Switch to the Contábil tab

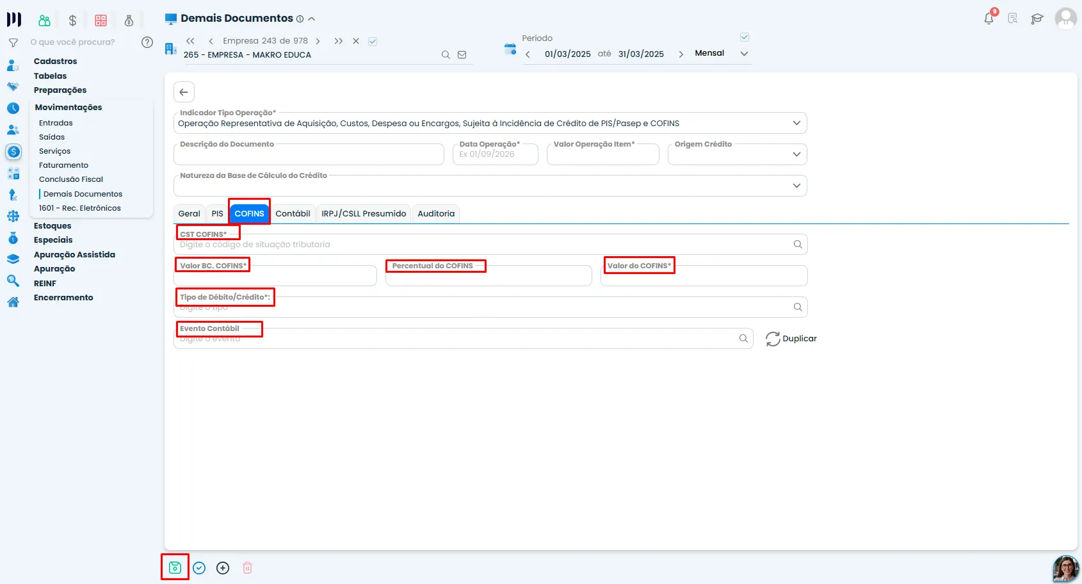coord(293,214)
